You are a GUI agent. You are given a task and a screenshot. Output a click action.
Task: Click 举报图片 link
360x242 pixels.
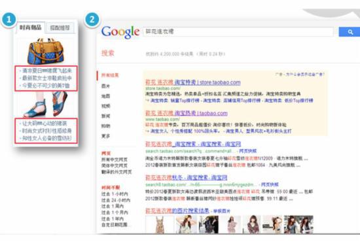(x=222, y=211)
